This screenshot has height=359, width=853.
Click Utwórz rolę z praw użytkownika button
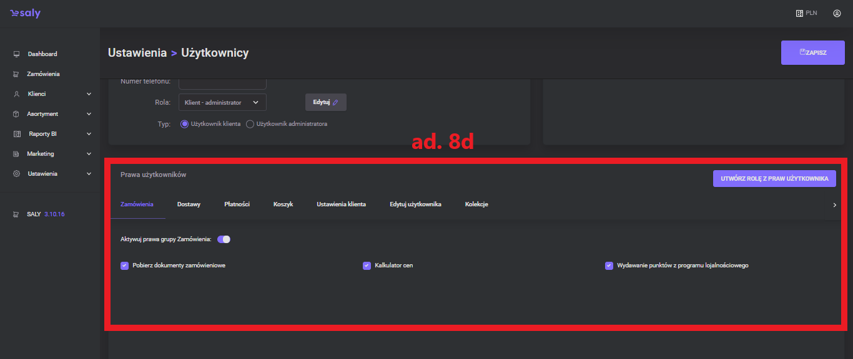pos(774,179)
